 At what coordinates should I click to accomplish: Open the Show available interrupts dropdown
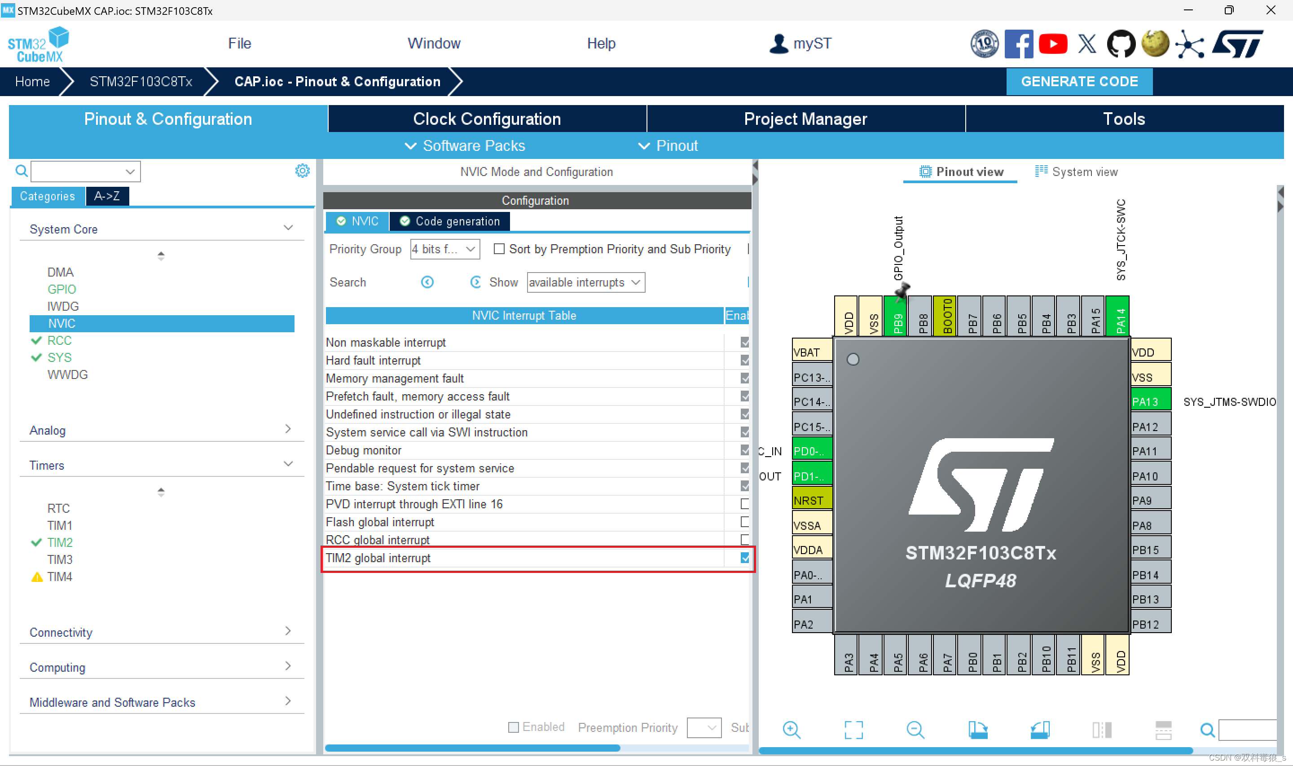tap(585, 282)
